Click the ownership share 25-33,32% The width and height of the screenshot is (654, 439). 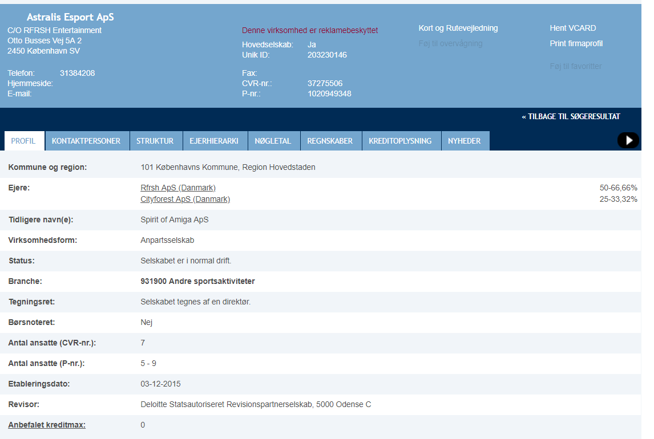(x=618, y=199)
